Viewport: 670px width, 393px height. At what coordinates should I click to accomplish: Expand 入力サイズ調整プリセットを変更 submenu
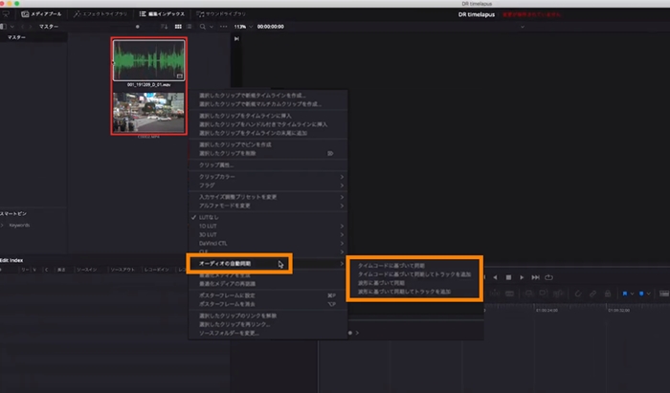tap(268, 197)
